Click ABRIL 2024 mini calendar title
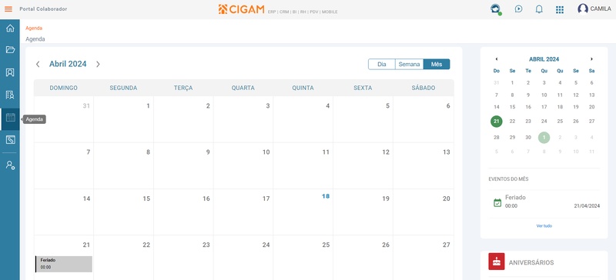Viewport: 616px width, 280px height. tap(544, 59)
